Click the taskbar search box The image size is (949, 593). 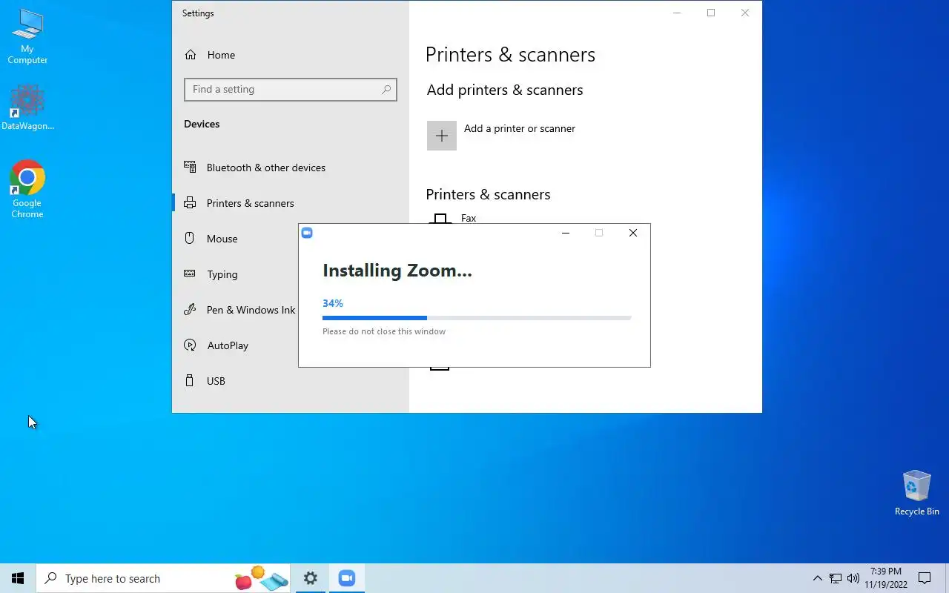click(x=162, y=578)
